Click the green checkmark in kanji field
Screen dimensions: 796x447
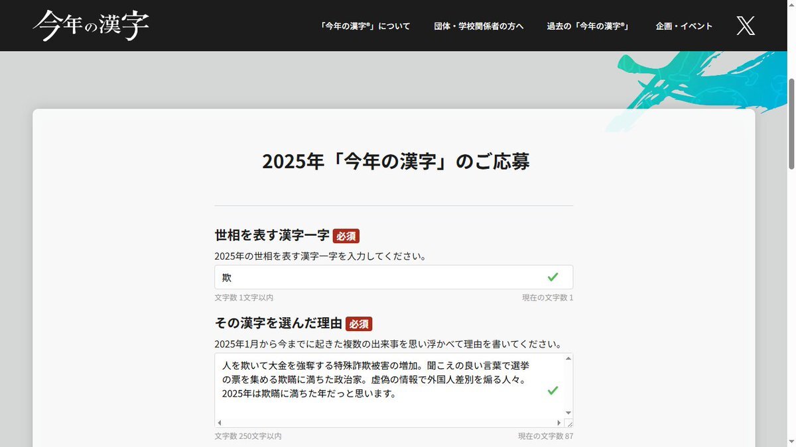(x=553, y=277)
